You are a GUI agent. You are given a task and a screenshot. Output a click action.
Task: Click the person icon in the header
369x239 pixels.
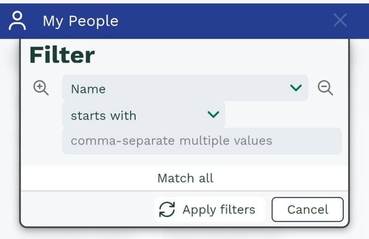coord(18,21)
